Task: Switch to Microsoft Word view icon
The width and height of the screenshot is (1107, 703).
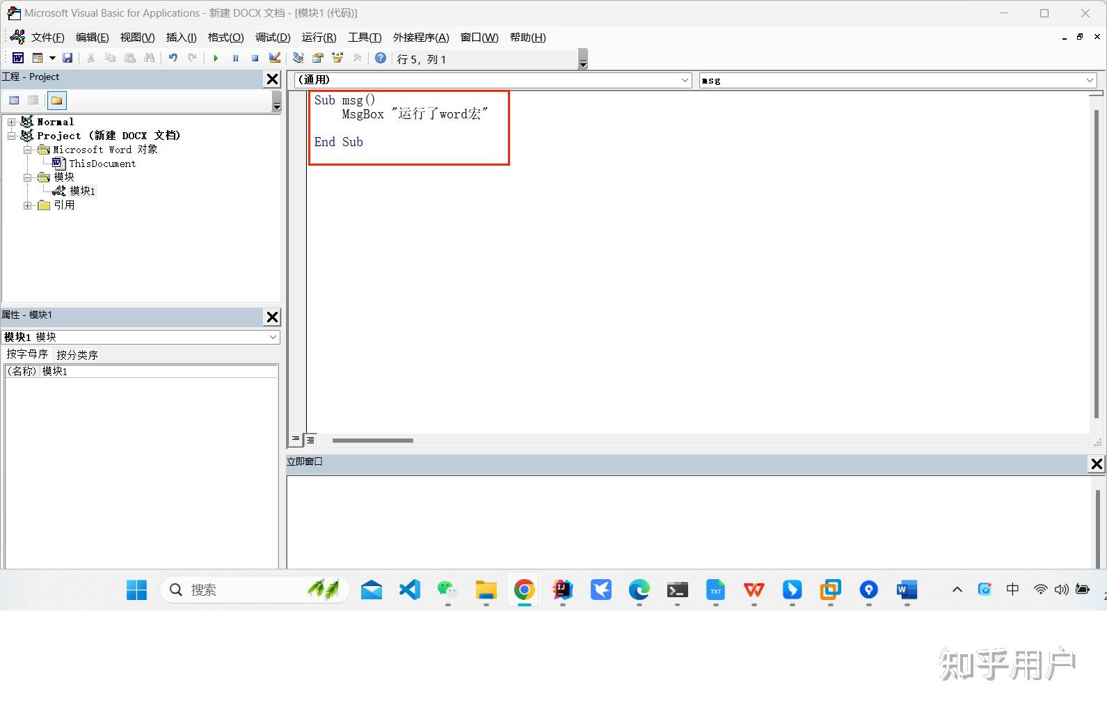Action: click(18, 58)
